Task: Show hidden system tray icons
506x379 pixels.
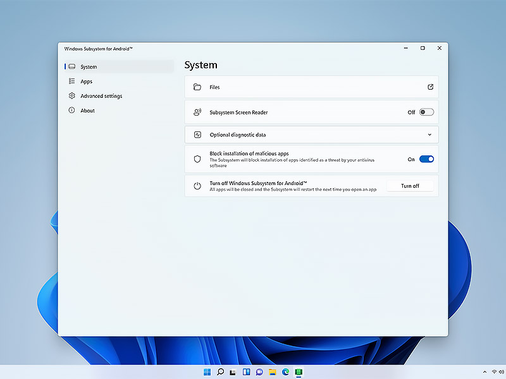Action: click(484, 372)
